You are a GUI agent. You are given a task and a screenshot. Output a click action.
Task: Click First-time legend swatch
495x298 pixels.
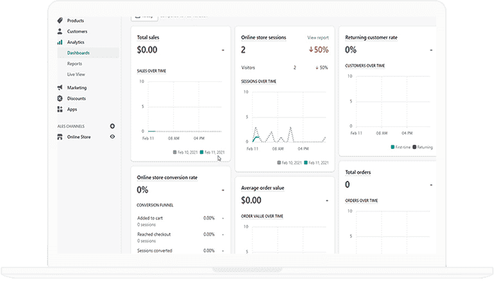click(393, 147)
